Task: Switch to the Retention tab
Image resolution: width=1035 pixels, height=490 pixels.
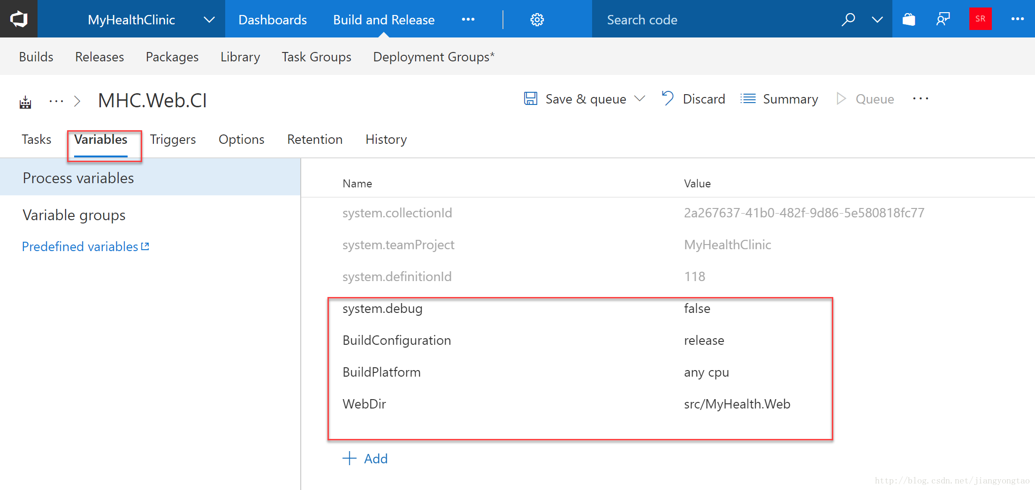Action: [315, 139]
